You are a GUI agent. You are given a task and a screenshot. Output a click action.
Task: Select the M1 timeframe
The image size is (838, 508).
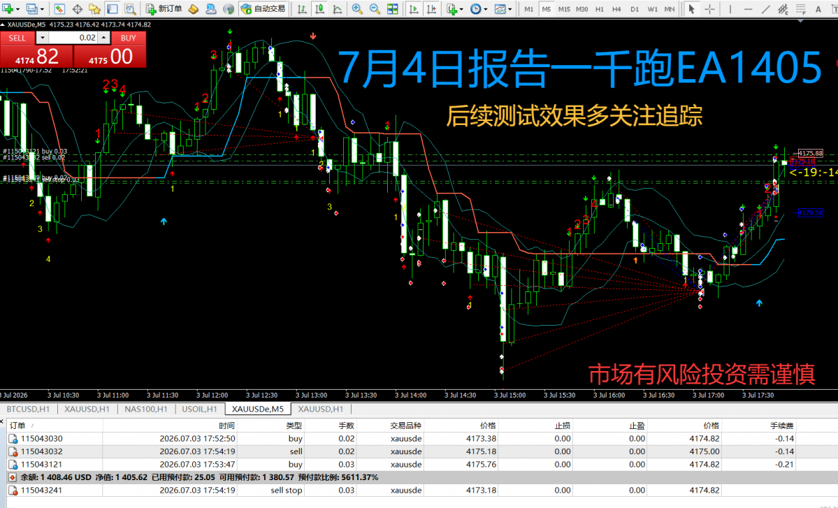pyautogui.click(x=528, y=9)
